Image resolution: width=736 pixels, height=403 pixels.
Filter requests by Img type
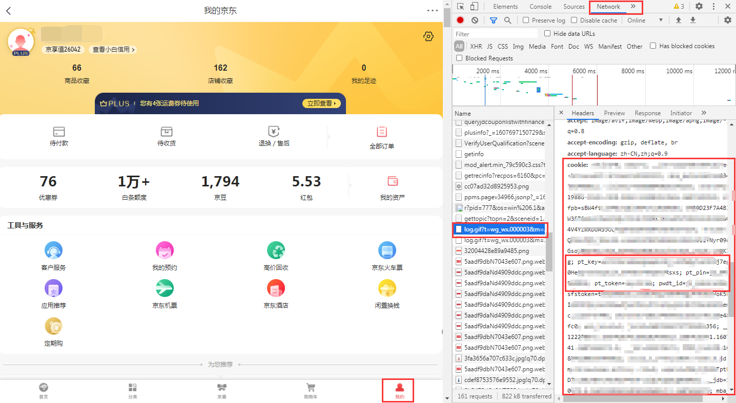(x=518, y=47)
